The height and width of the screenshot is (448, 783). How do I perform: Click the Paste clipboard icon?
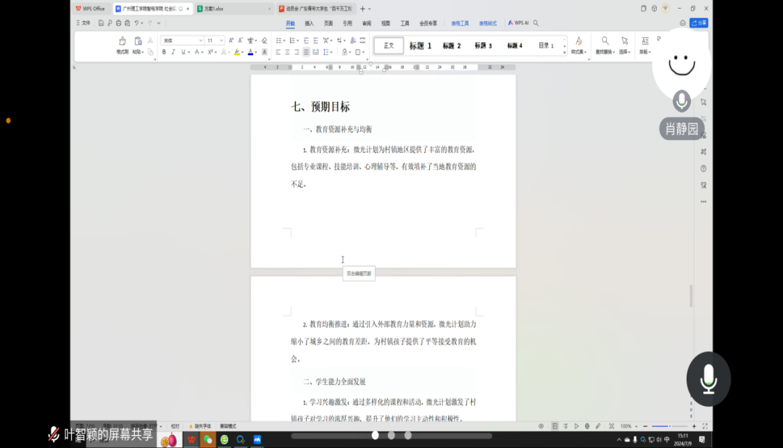138,41
